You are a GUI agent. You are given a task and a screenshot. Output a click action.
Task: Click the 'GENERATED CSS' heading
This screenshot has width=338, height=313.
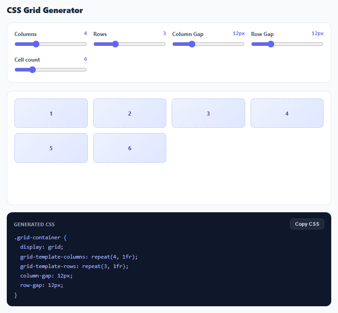(x=34, y=224)
